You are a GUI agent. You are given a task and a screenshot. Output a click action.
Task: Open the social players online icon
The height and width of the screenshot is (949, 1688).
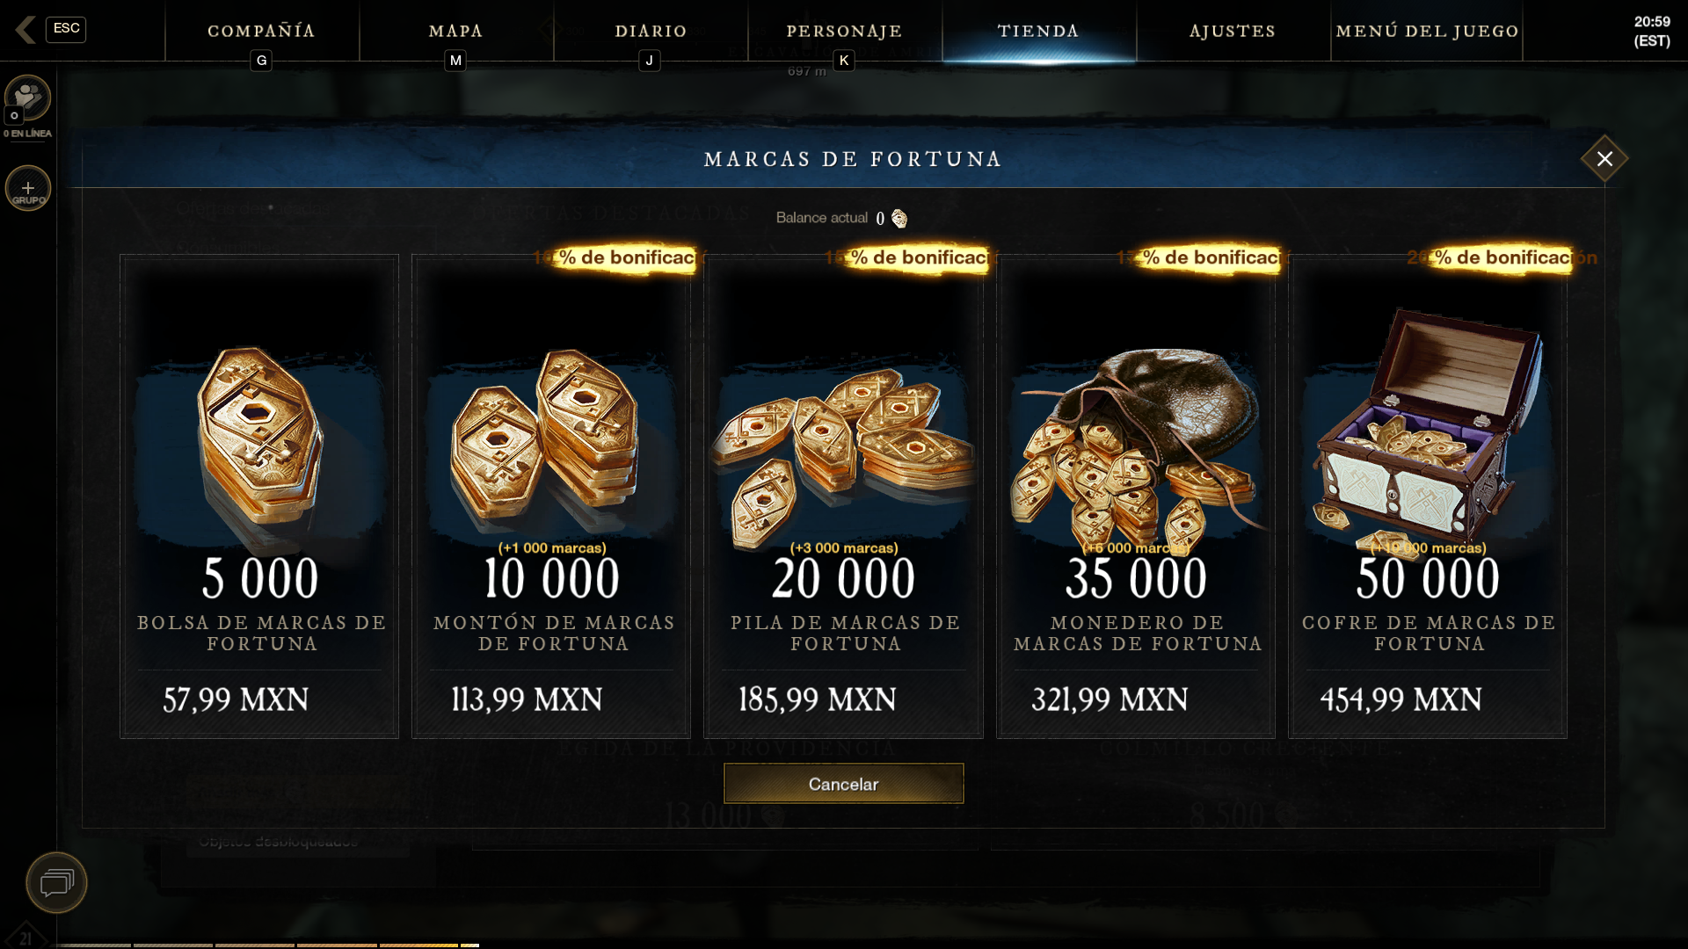click(27, 98)
